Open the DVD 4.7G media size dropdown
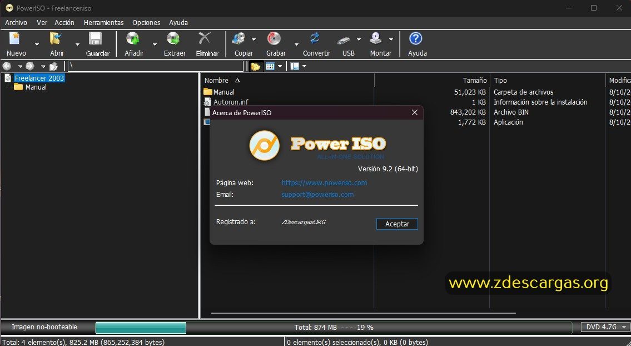Image resolution: width=631 pixels, height=346 pixels. click(x=605, y=327)
